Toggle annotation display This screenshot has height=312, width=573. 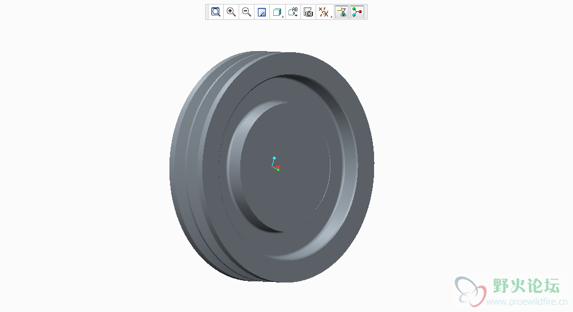(342, 12)
